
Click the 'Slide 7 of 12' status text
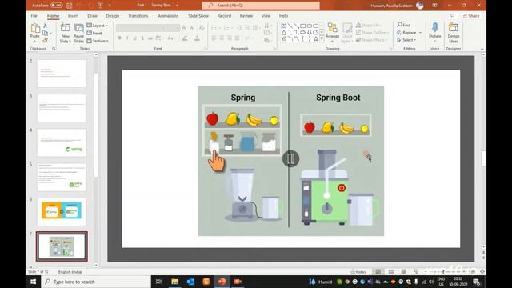38,272
